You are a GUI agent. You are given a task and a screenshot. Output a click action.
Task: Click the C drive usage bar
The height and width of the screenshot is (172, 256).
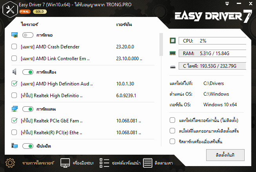[x=212, y=66]
